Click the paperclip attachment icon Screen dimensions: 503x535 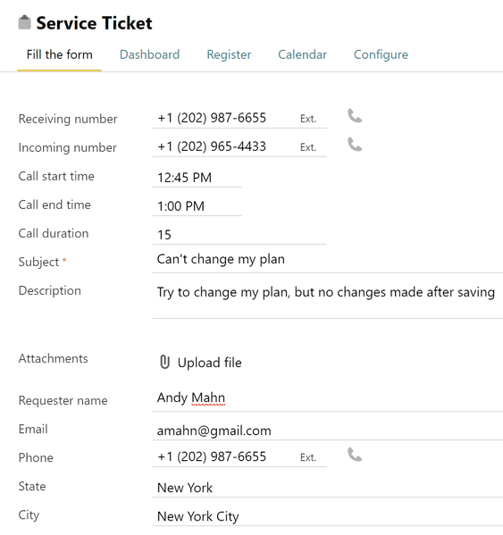(164, 362)
